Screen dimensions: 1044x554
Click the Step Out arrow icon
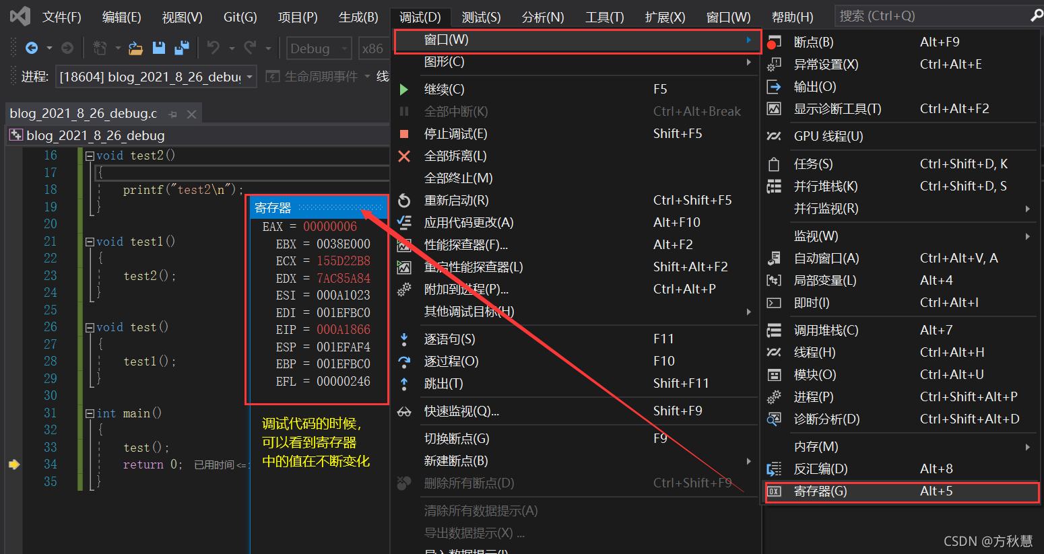point(404,384)
